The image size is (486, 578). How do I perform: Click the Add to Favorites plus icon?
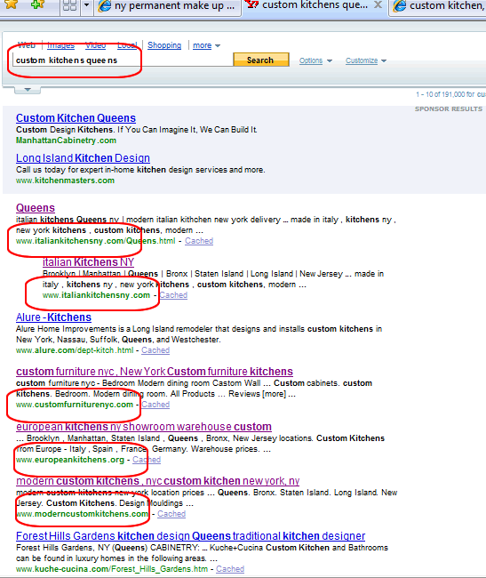(x=37, y=4)
